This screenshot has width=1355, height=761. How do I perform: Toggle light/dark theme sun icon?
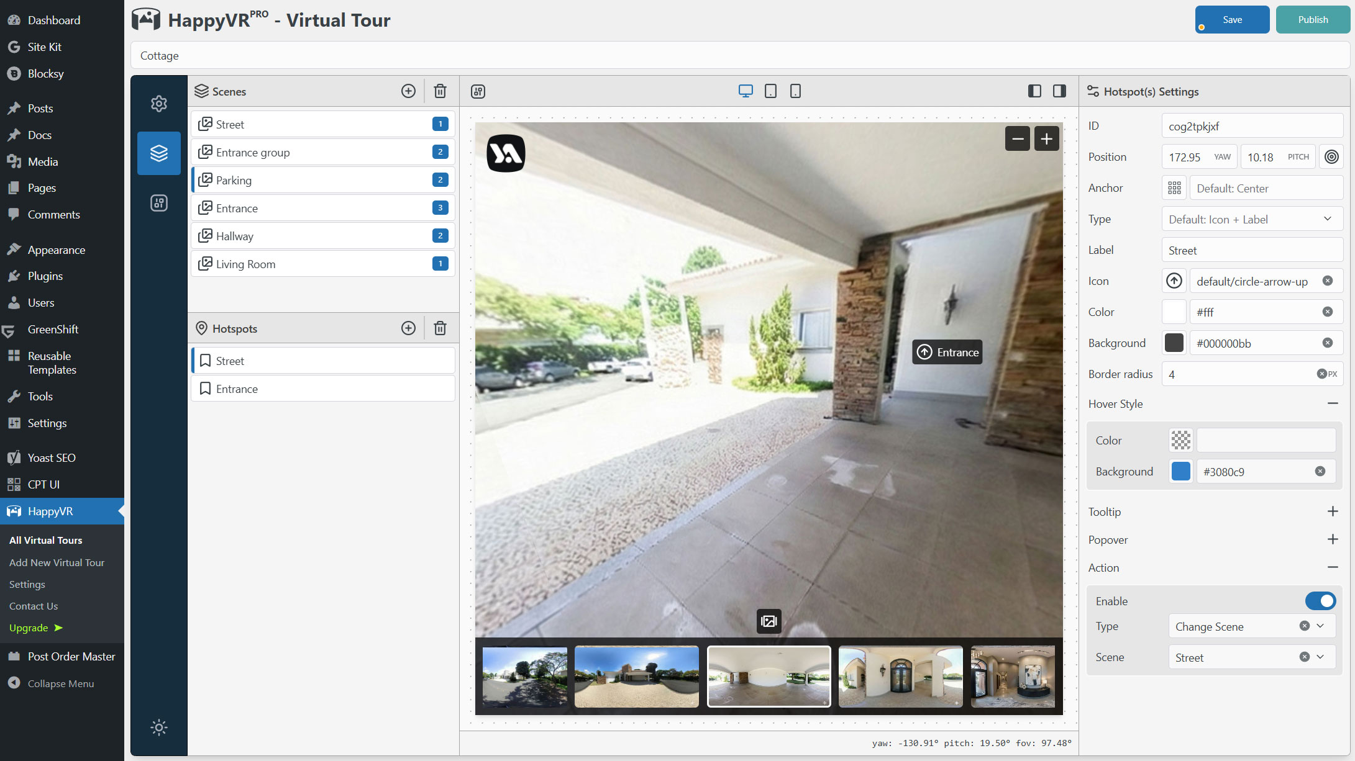tap(159, 727)
